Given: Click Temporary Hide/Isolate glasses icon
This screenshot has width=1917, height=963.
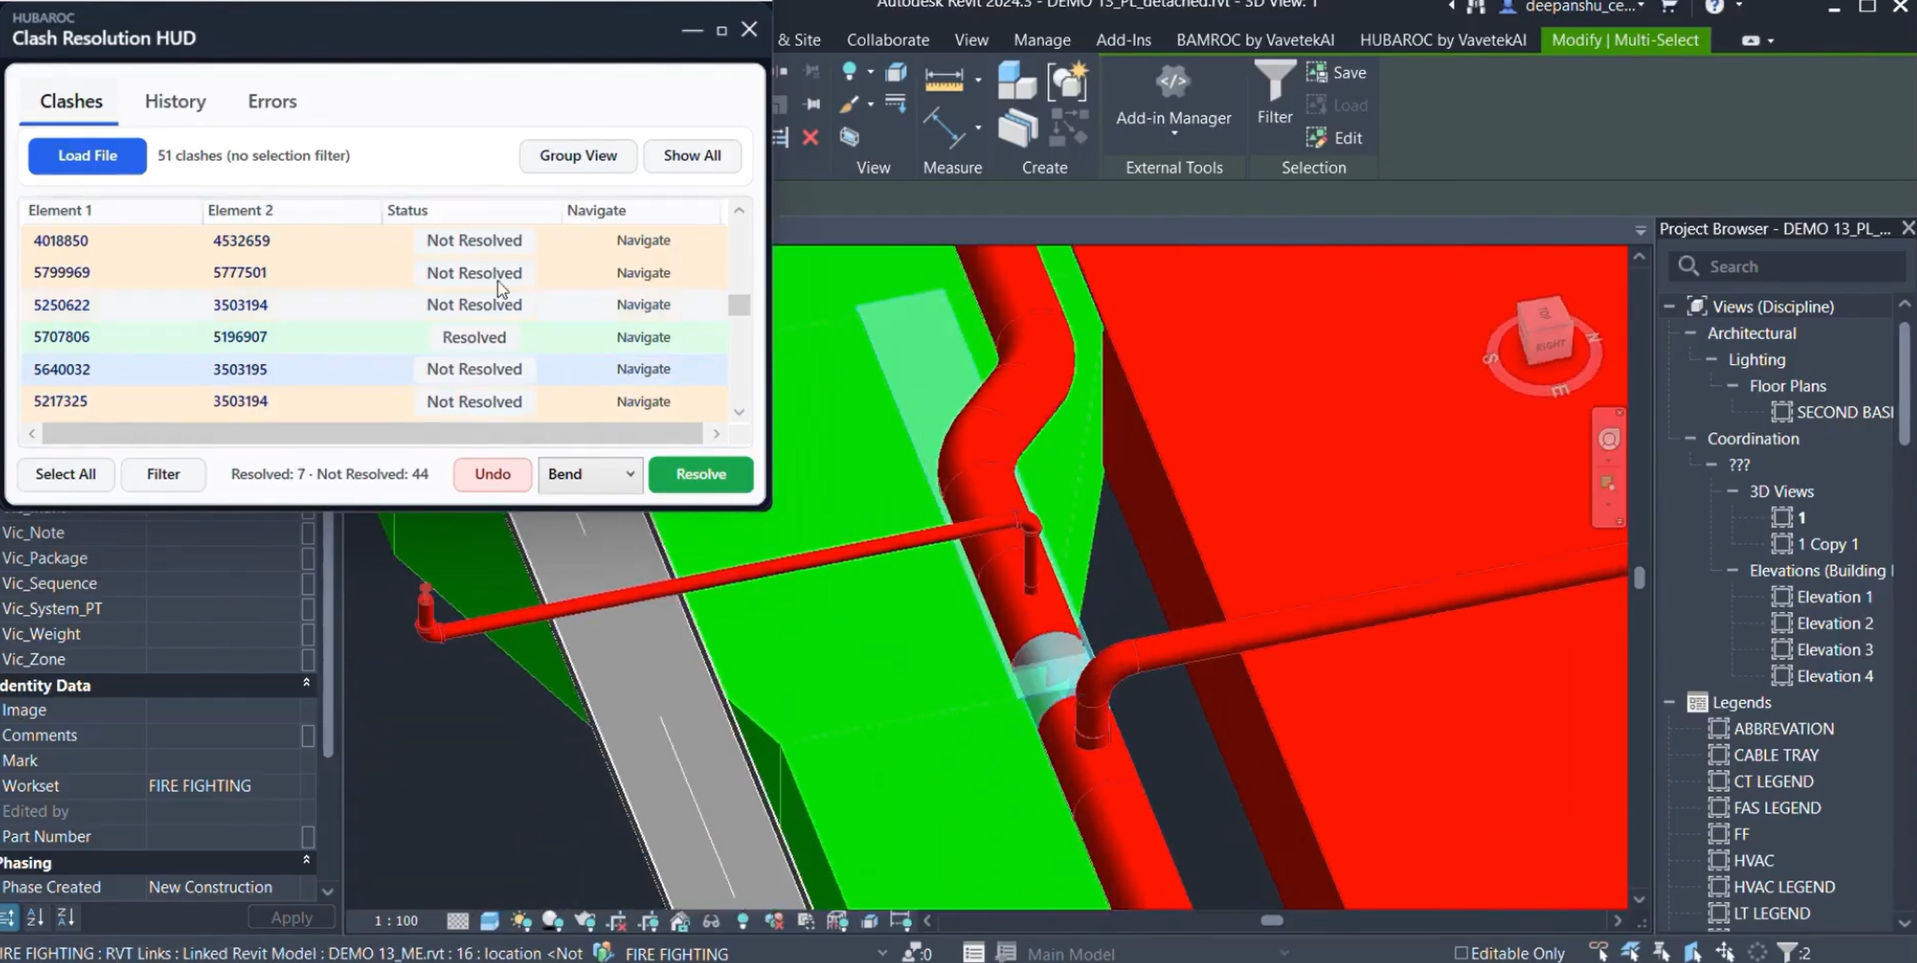Looking at the screenshot, I should (x=711, y=921).
